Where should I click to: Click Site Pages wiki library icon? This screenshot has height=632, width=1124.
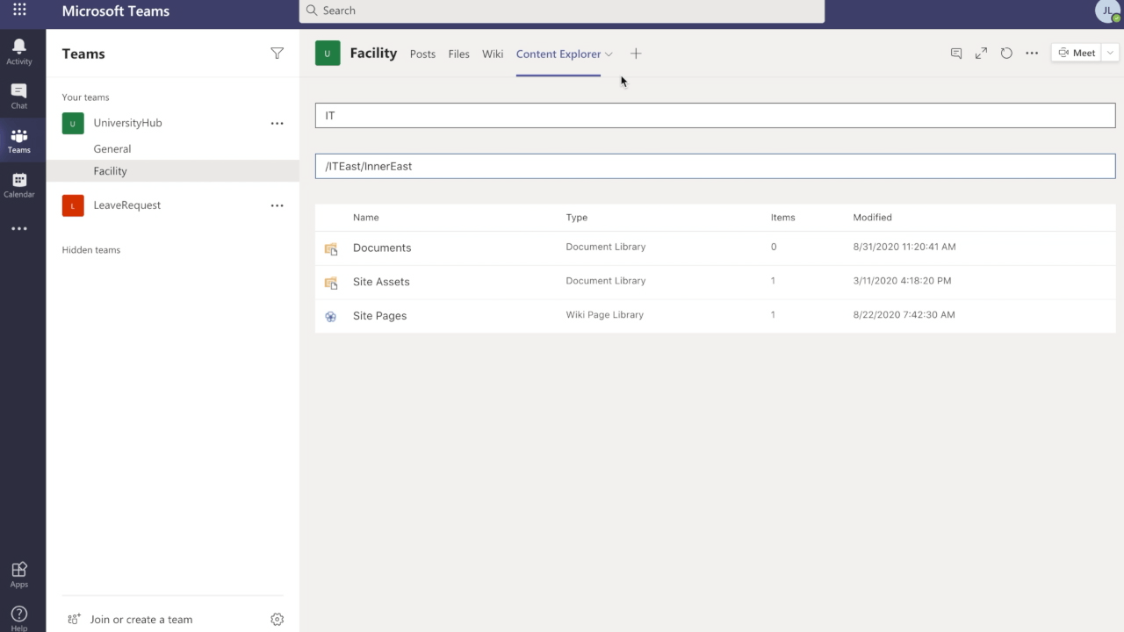tap(331, 317)
